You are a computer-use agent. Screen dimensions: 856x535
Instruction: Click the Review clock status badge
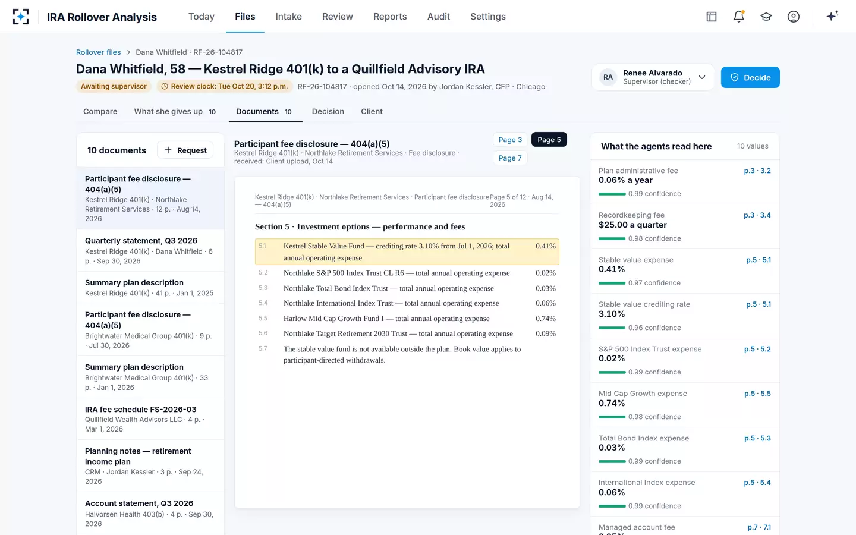point(224,87)
